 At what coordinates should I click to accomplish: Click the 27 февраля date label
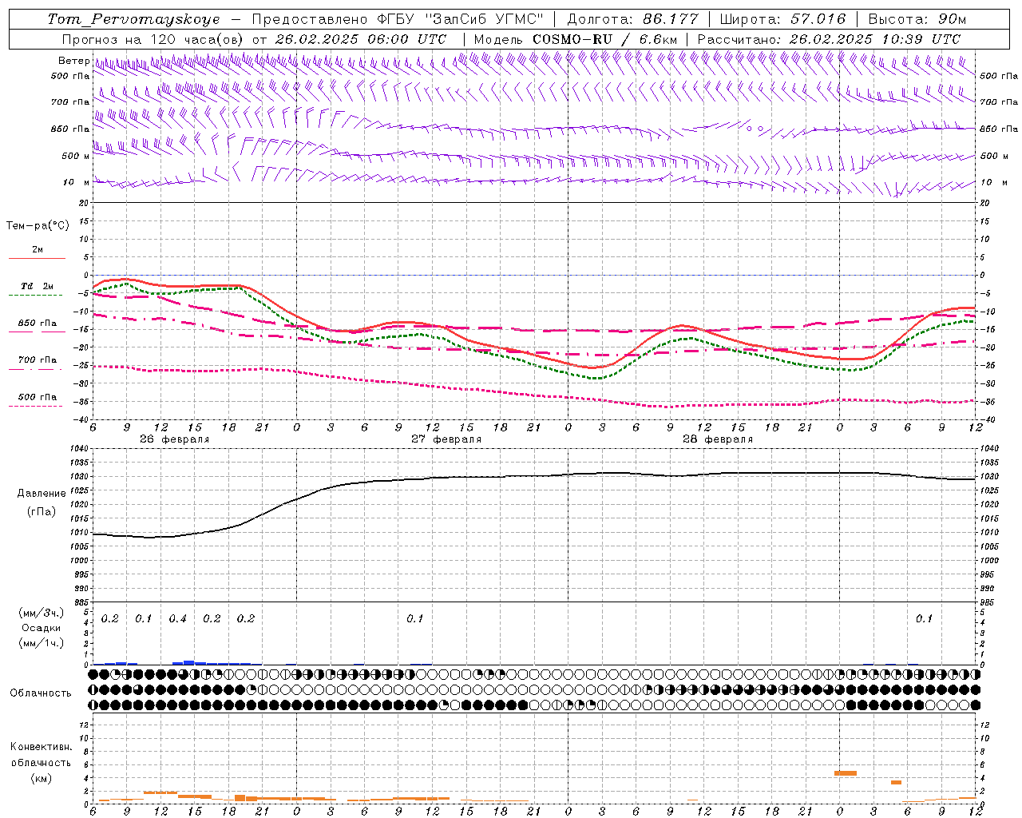(x=446, y=439)
